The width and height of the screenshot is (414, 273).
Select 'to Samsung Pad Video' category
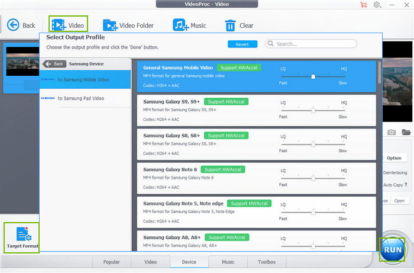85,98
